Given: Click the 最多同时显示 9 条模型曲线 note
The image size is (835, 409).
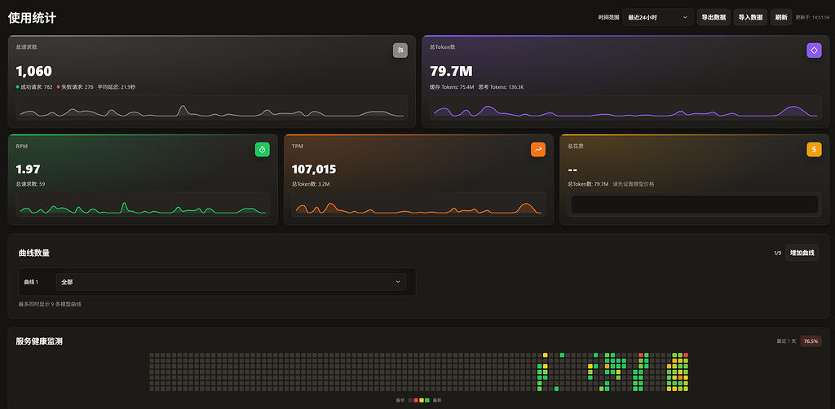Looking at the screenshot, I should (50, 304).
